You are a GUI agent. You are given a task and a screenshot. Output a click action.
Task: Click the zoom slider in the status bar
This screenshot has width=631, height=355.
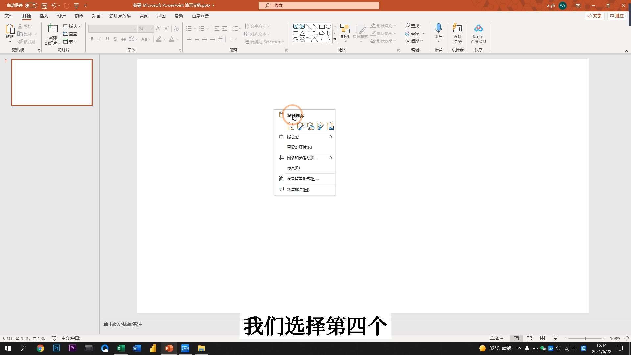point(585,338)
